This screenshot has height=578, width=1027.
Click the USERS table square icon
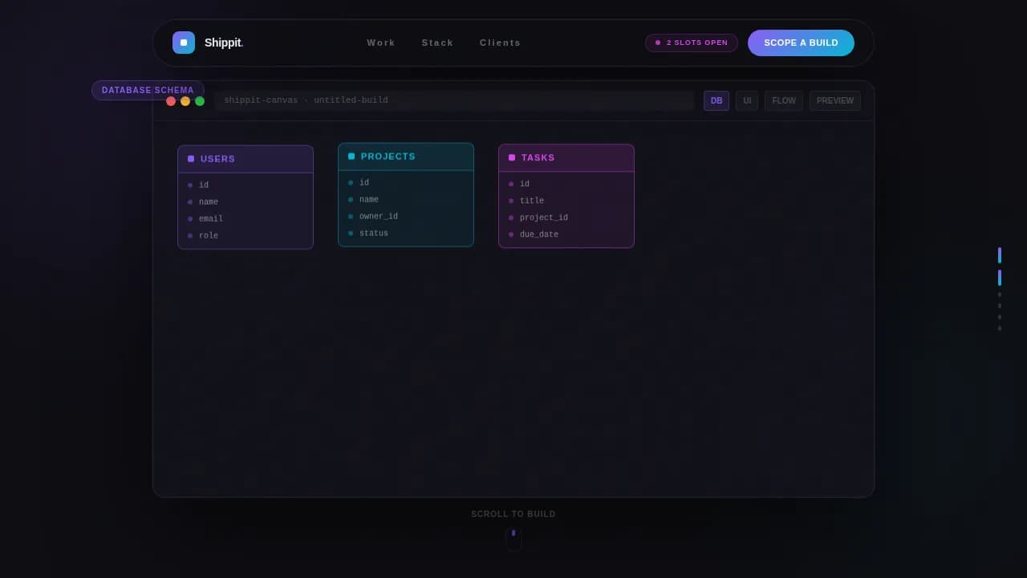pyautogui.click(x=191, y=159)
